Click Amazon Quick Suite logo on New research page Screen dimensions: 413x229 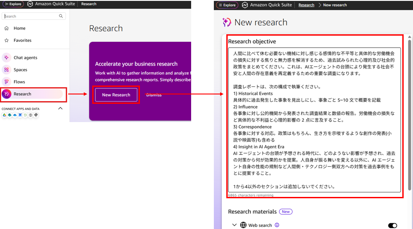[245, 5]
